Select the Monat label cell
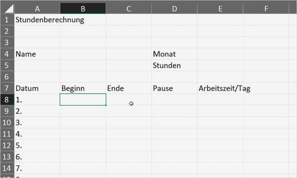The image size is (297, 178). tap(174, 54)
